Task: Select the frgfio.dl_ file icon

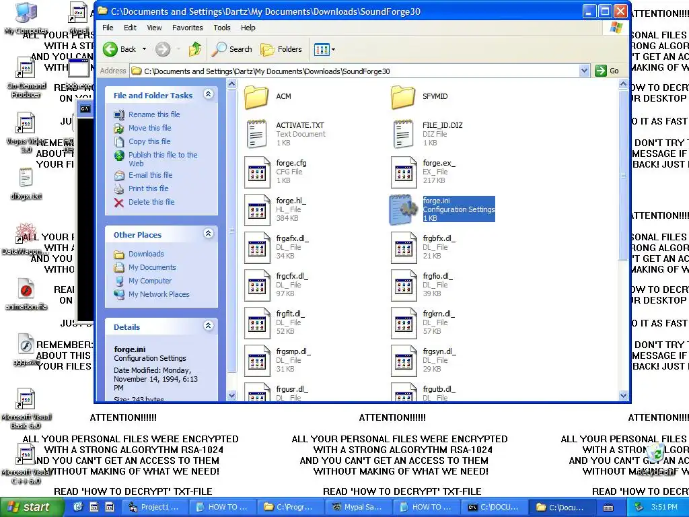Action: [x=404, y=285]
